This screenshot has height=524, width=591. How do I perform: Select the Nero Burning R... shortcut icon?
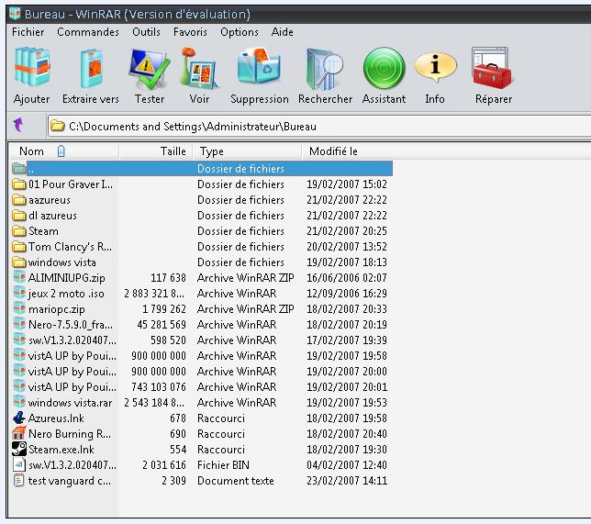19,433
